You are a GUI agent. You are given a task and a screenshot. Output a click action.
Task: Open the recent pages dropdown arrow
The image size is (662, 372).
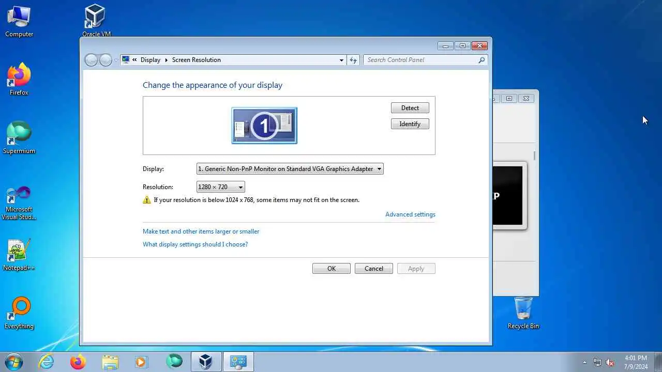coord(116,60)
